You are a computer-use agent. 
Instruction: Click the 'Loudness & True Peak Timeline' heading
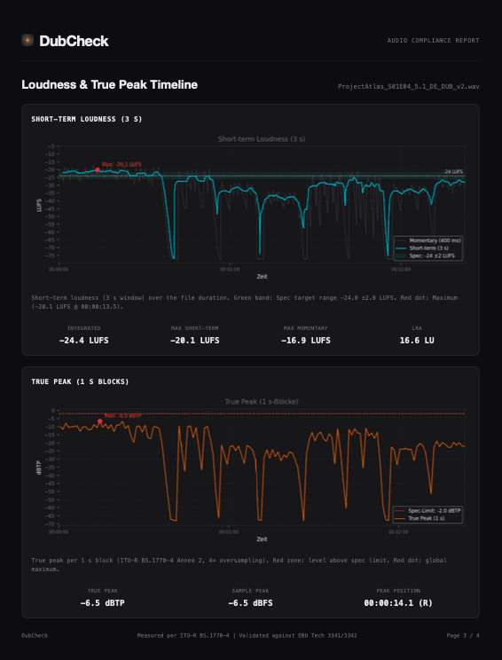pyautogui.click(x=109, y=84)
